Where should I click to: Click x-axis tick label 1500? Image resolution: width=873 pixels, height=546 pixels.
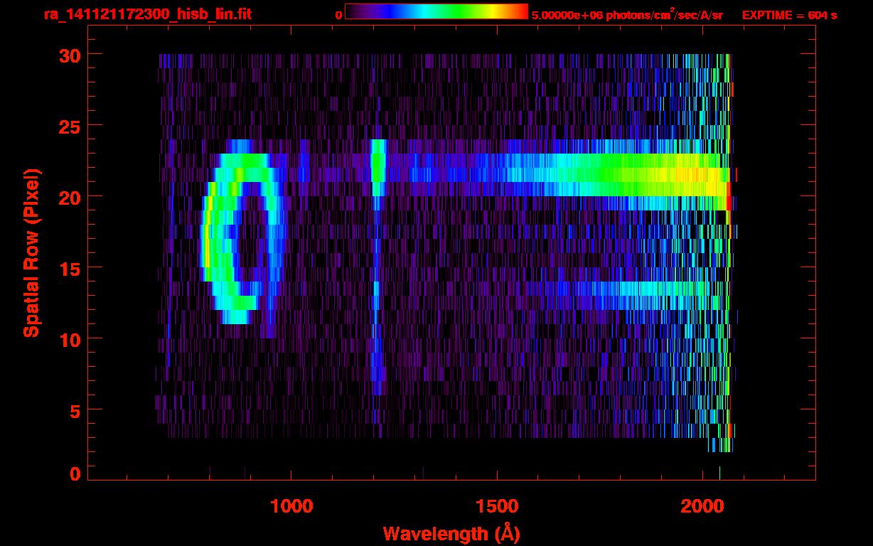click(x=497, y=506)
